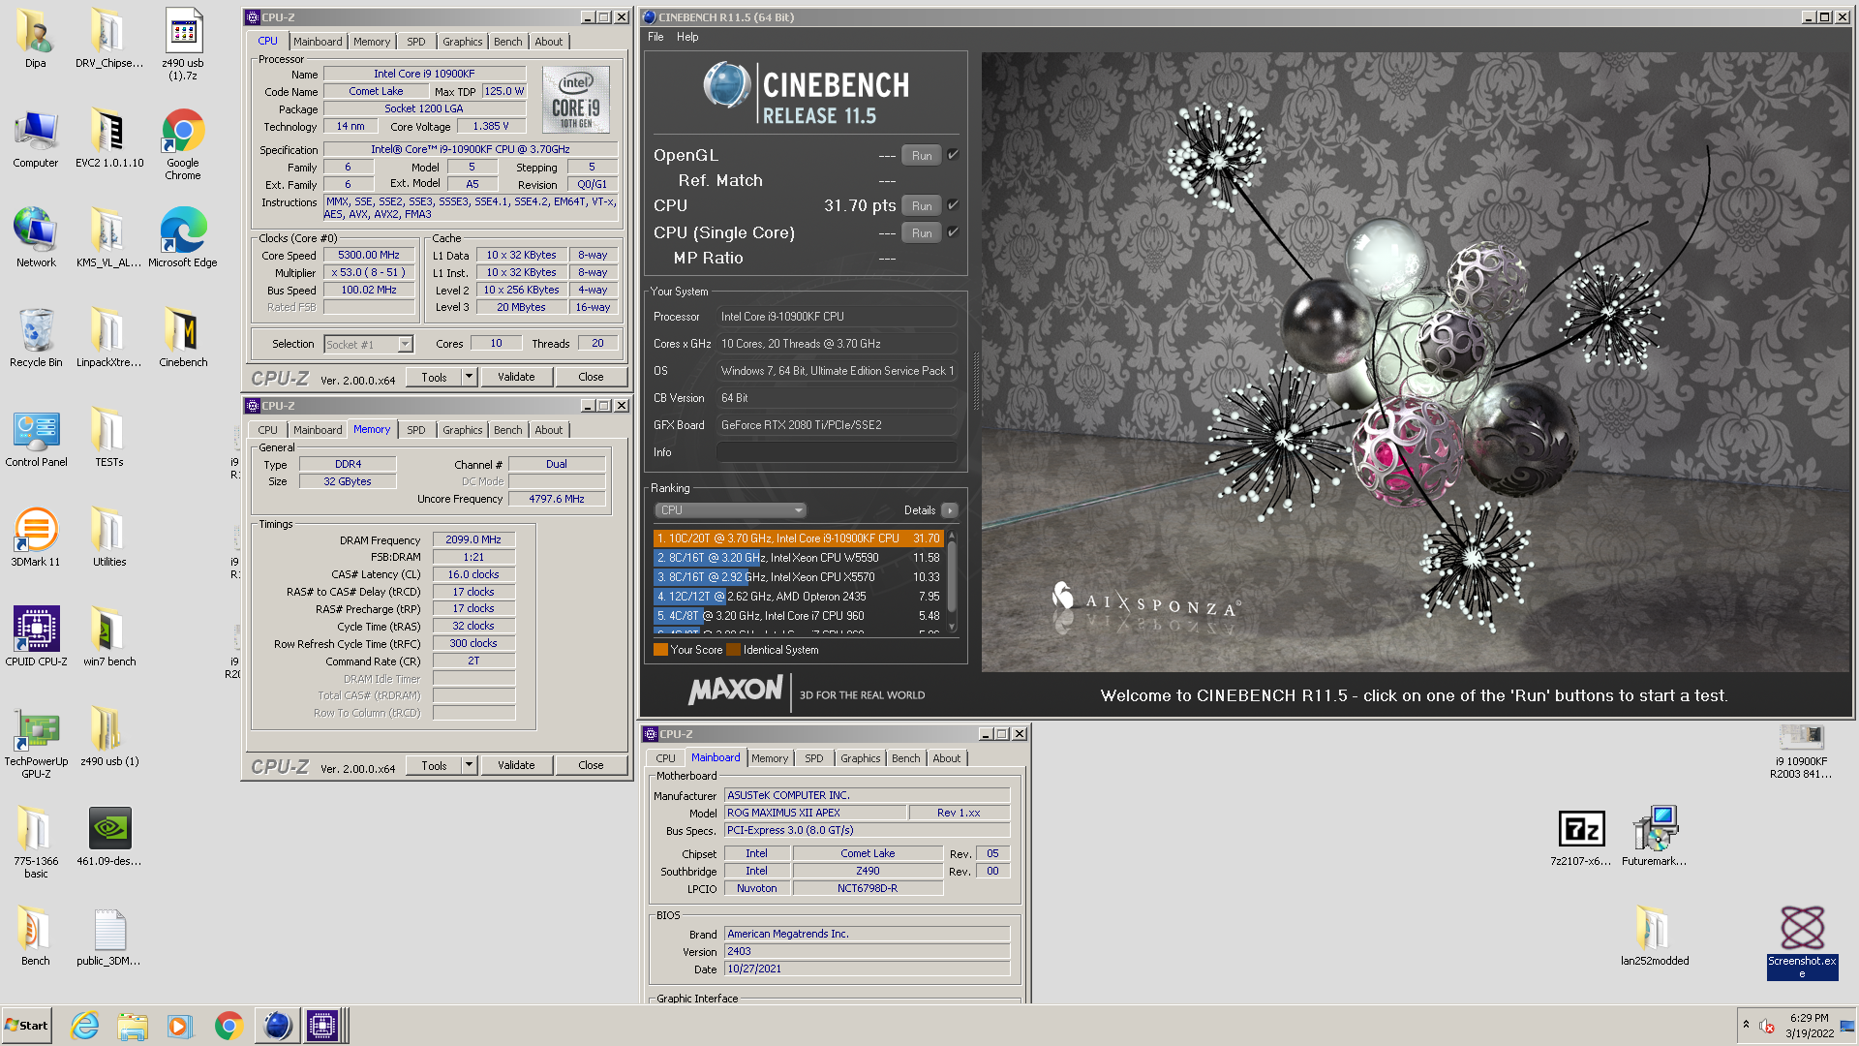This screenshot has width=1859, height=1046.
Task: Open the Dipa folder icon
Action: click(35, 39)
